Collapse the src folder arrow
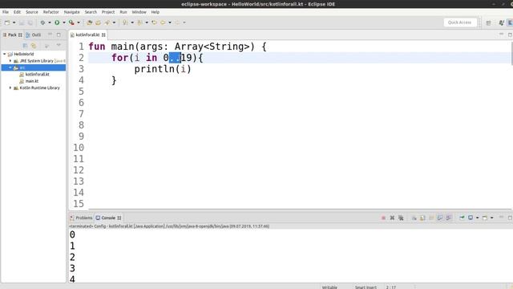The height and width of the screenshot is (289, 513). tap(10, 67)
